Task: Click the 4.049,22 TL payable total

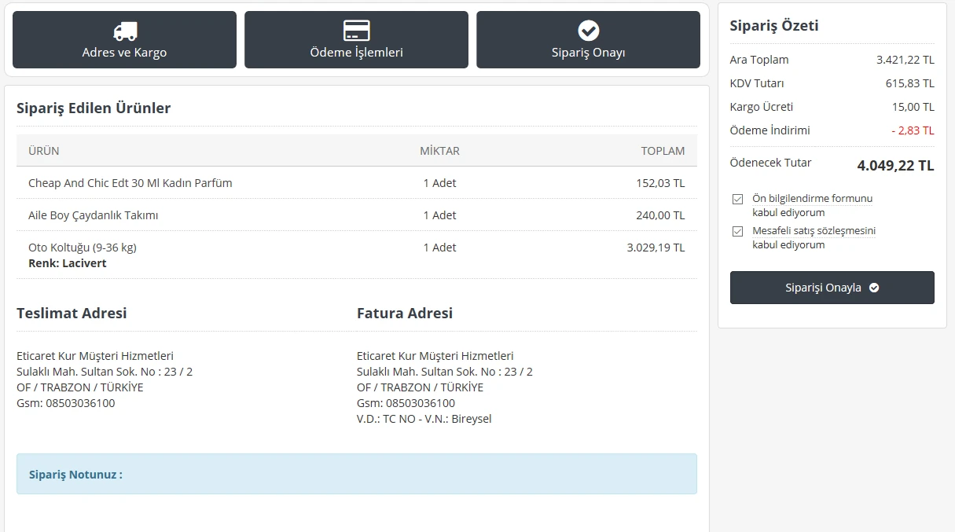Action: [894, 166]
